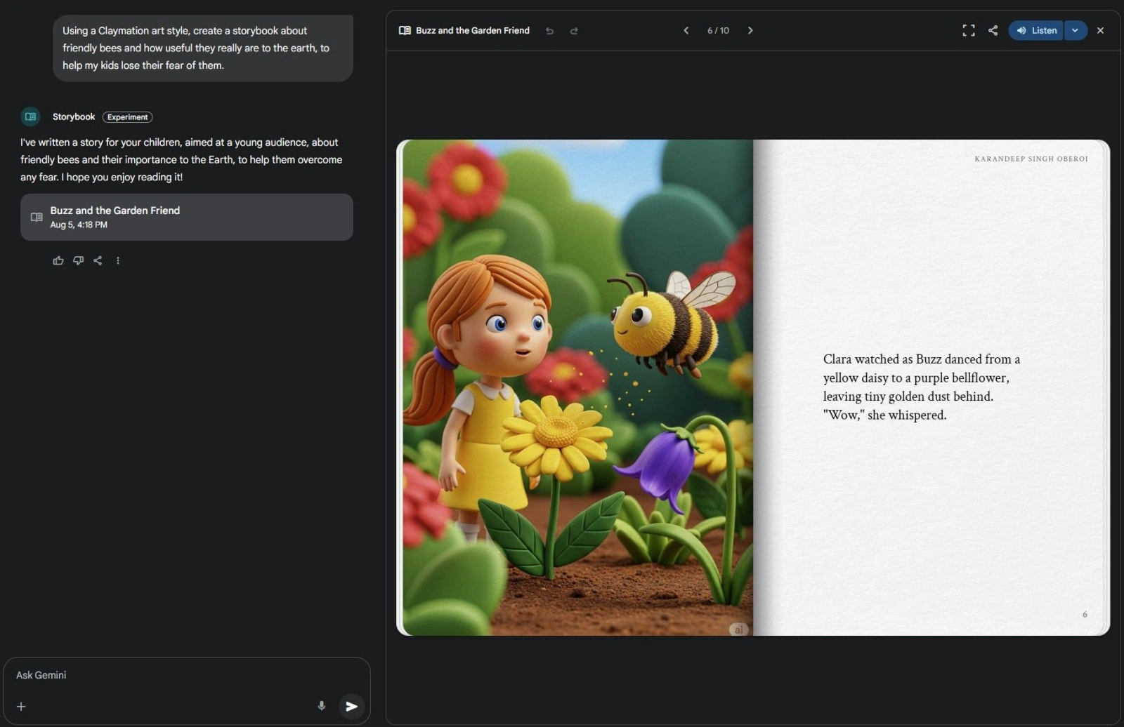
Task: Click the Experiment badge next to Storybook
Action: pyautogui.click(x=127, y=117)
